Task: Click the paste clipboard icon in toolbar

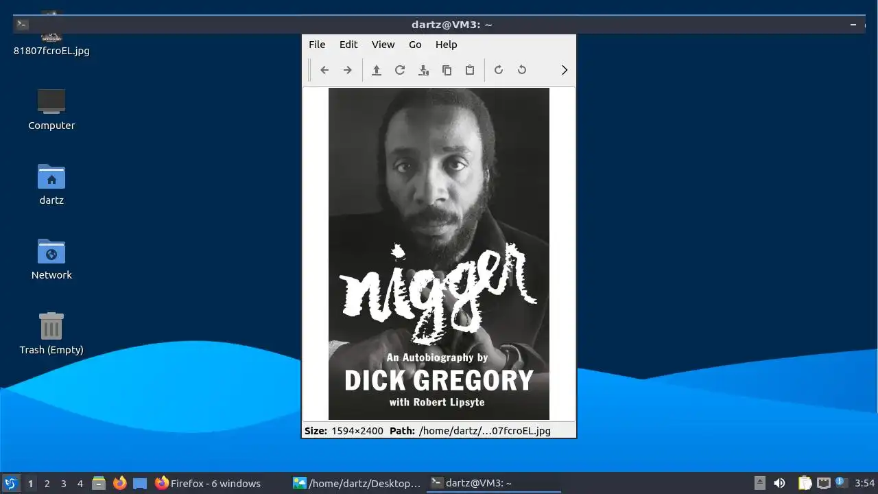Action: [x=470, y=70]
